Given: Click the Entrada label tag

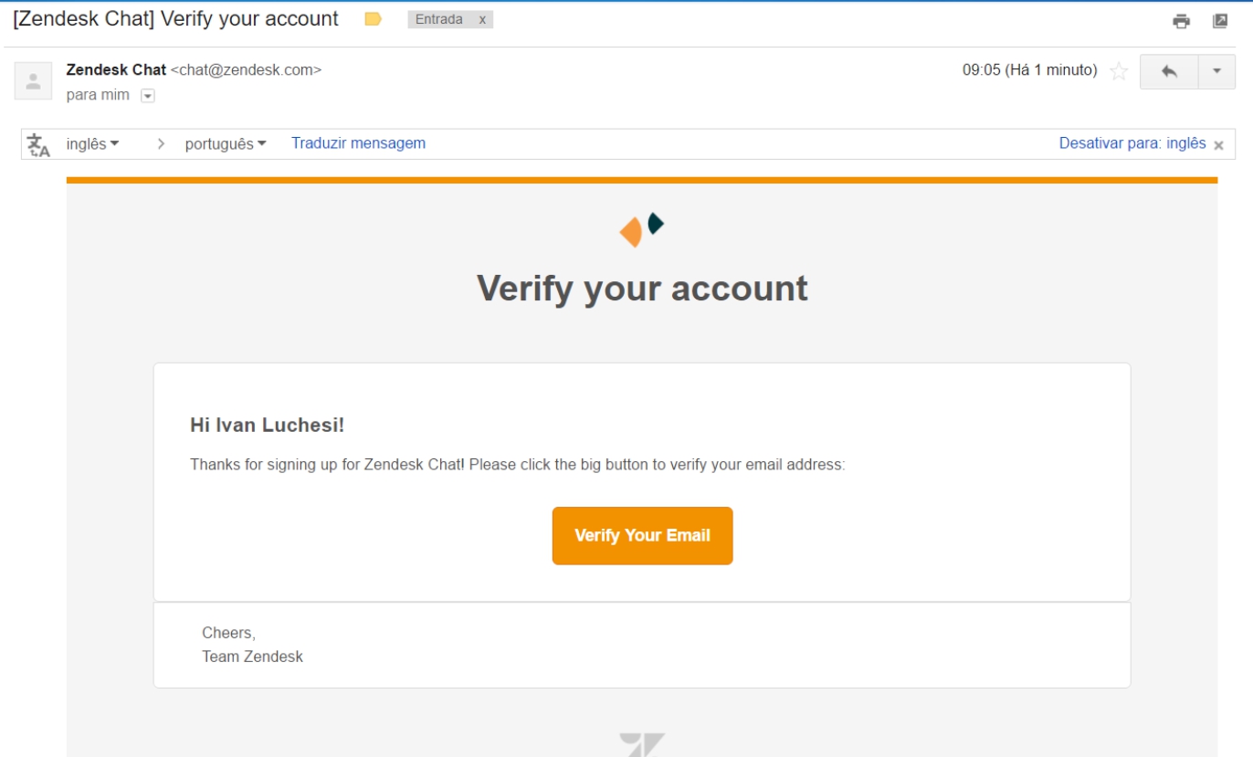Looking at the screenshot, I should tap(439, 19).
